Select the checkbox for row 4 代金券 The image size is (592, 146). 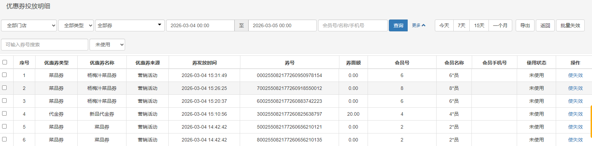tap(5, 114)
